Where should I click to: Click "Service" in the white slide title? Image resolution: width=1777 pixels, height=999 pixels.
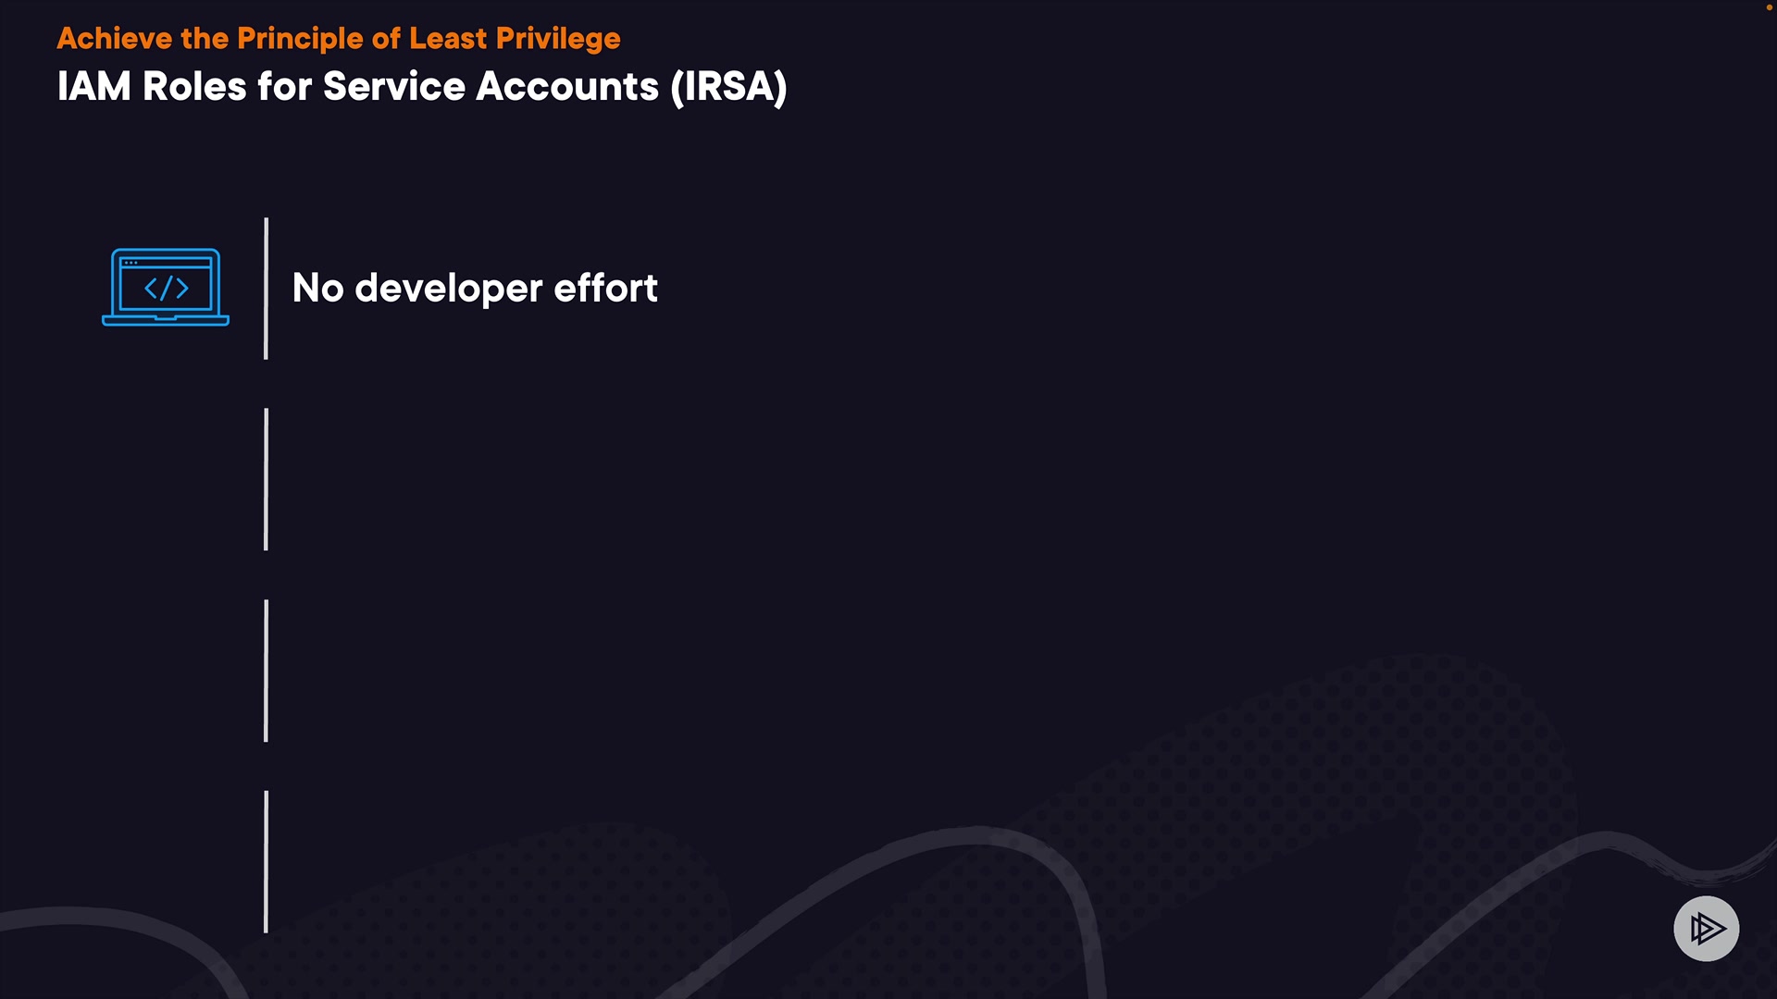point(394,87)
